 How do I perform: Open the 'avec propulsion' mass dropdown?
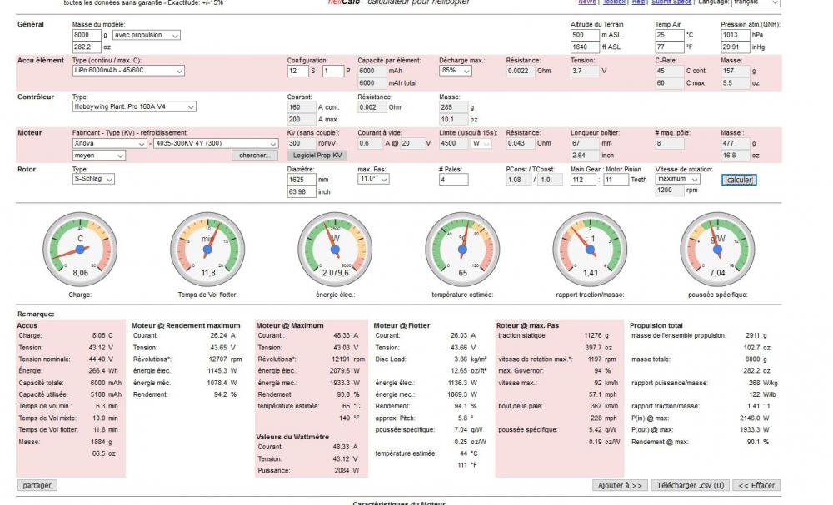[x=147, y=35]
